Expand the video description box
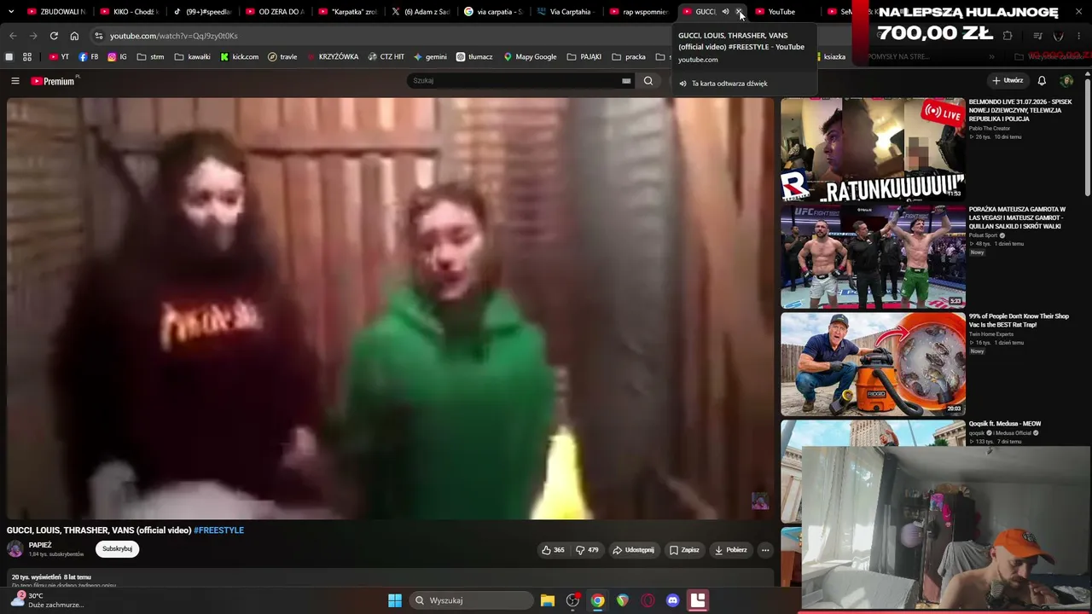 click(390, 578)
